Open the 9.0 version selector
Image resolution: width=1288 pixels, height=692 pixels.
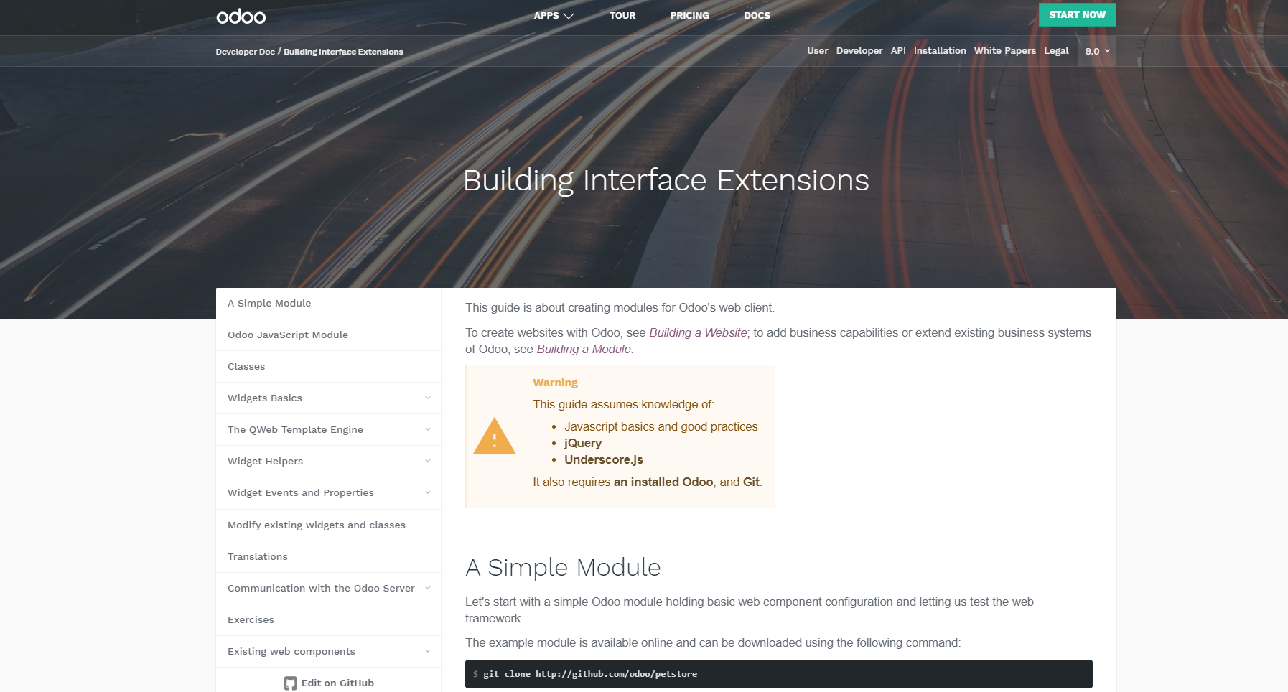1096,51
